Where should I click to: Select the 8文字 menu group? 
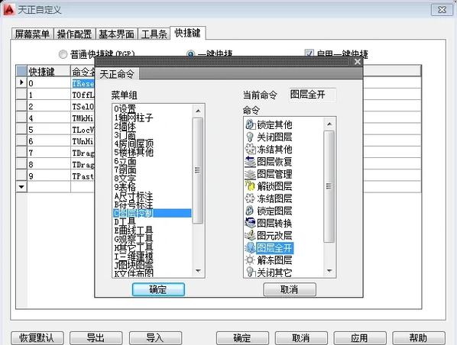(152, 178)
